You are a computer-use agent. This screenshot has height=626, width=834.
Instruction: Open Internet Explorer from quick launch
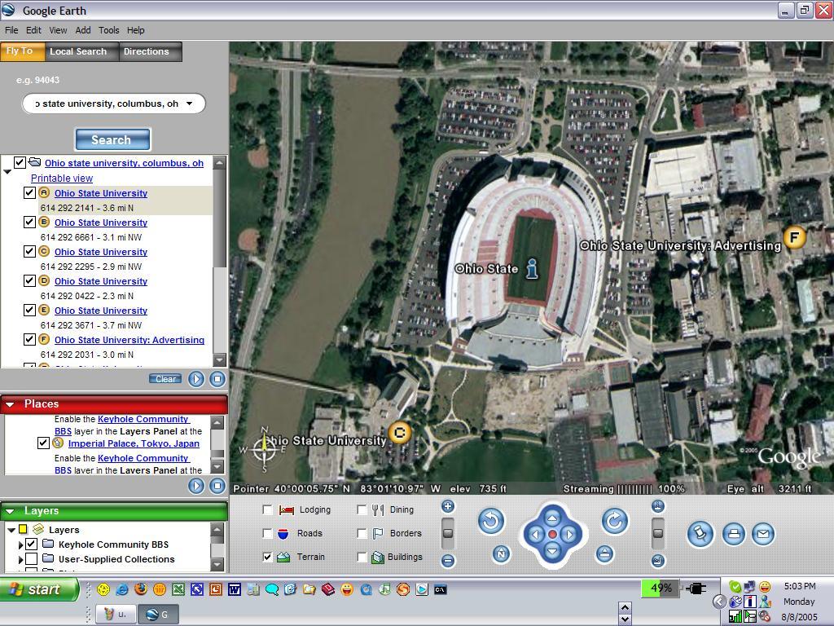[122, 589]
